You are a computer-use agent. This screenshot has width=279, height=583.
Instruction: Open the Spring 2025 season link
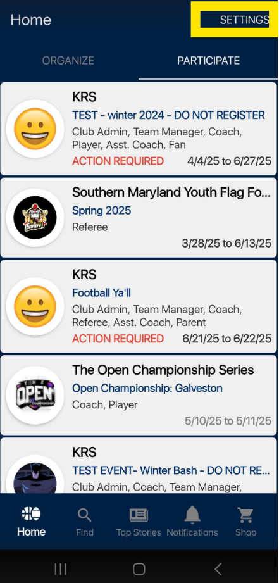[x=101, y=211]
